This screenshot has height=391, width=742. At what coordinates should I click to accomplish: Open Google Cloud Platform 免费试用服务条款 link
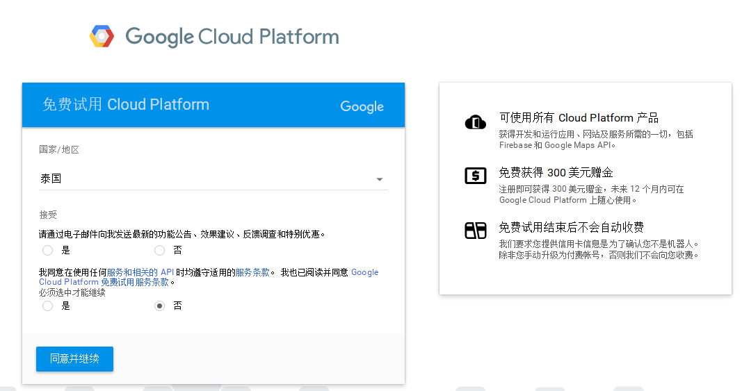point(209,277)
